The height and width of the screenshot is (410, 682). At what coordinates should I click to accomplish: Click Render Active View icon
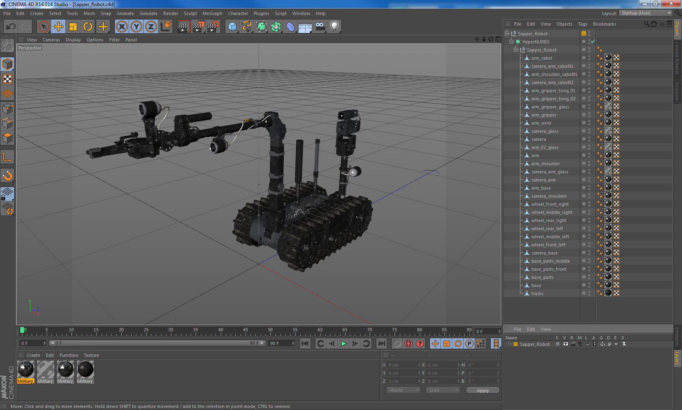(x=183, y=27)
